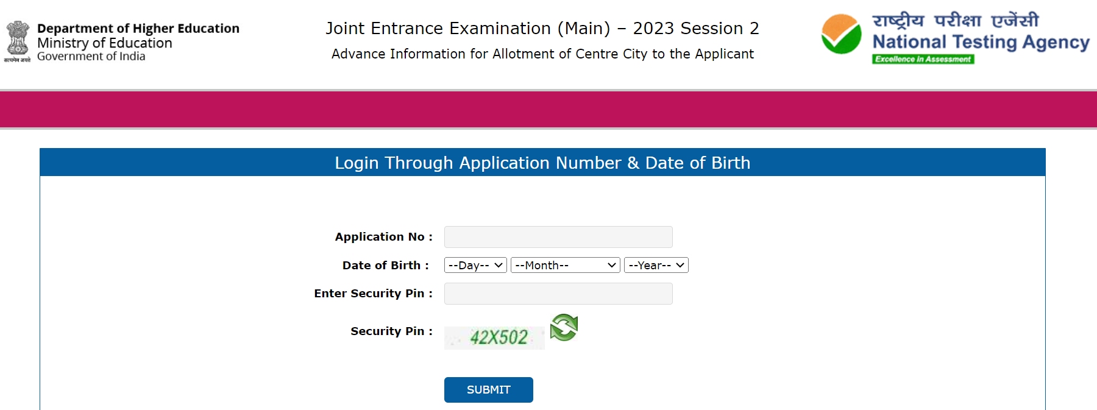Click the pink navigation bar
This screenshot has height=410, width=1097.
coord(548,107)
